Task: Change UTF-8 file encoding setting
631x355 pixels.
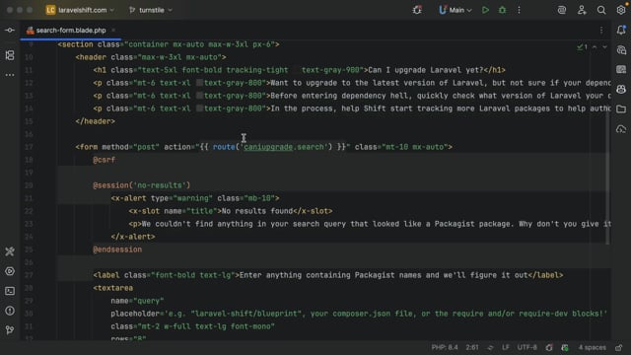Action: coord(526,347)
